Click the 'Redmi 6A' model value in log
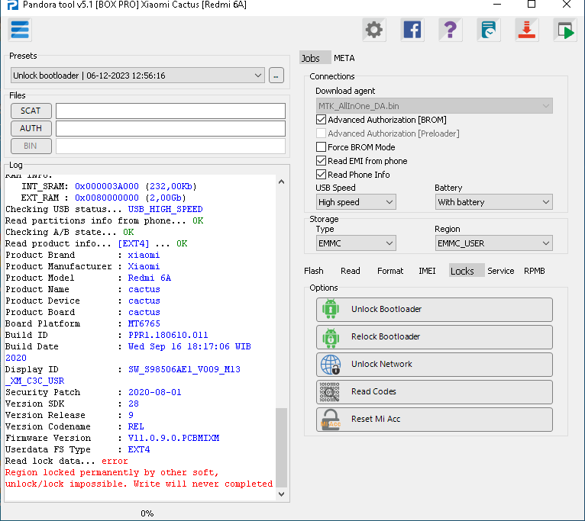This screenshot has height=521, width=585. pyautogui.click(x=149, y=278)
